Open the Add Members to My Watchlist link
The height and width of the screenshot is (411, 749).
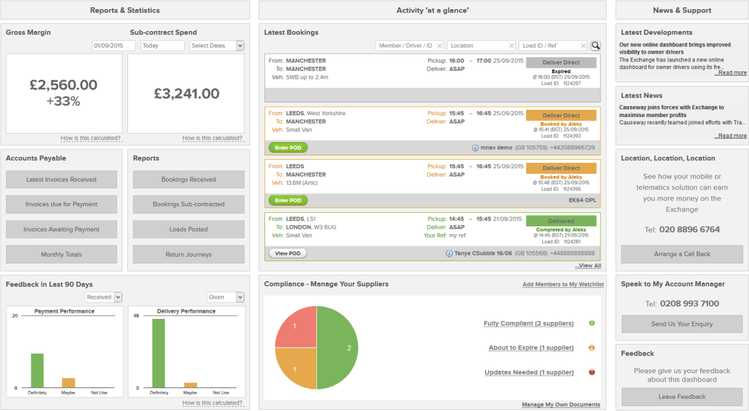click(563, 285)
